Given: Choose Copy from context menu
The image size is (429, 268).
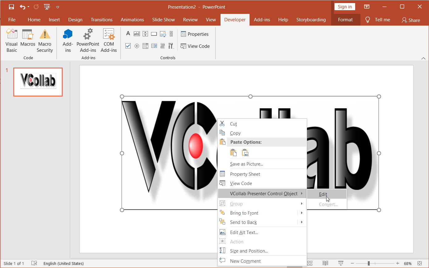Looking at the screenshot, I should 262,133.
